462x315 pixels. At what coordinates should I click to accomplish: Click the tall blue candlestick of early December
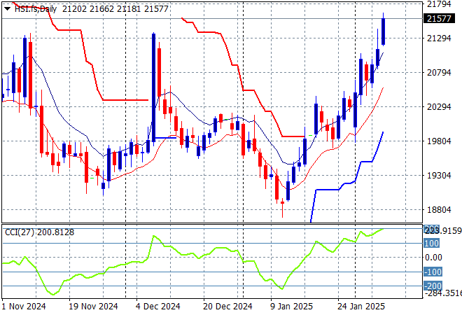pyautogui.click(x=153, y=87)
